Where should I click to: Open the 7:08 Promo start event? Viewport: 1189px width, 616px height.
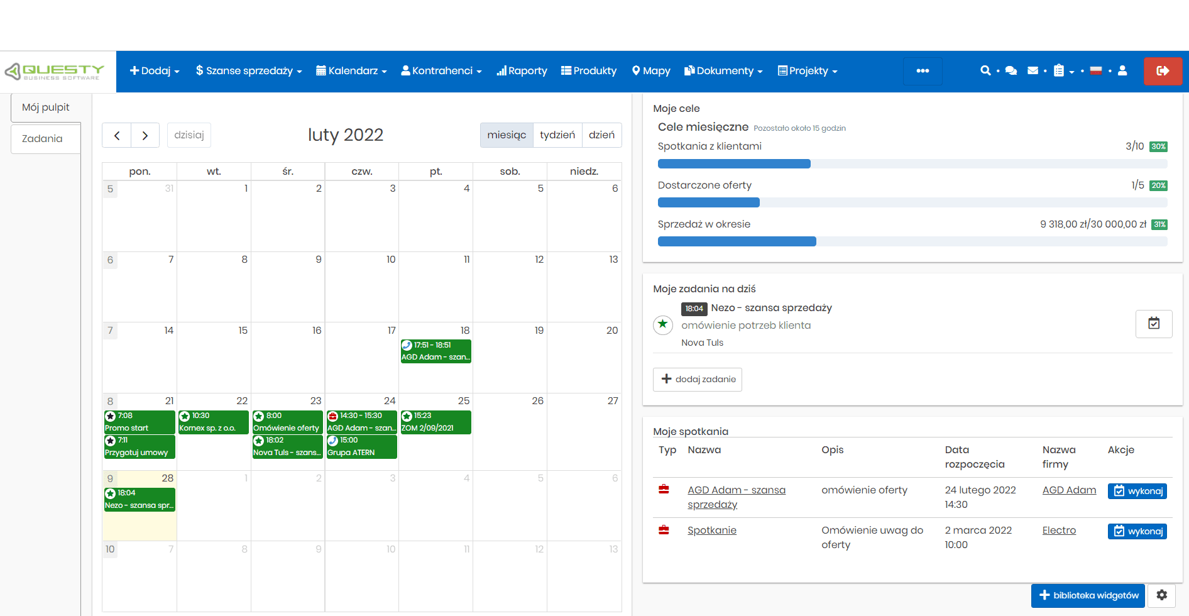tap(140, 422)
